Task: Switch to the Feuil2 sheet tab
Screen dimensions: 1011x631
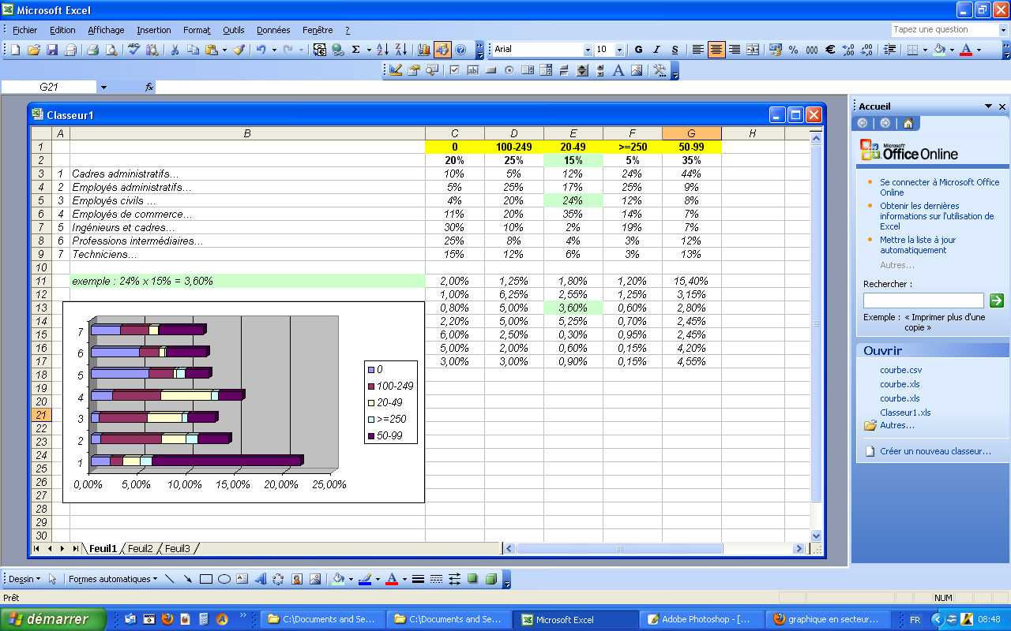Action: (140, 548)
